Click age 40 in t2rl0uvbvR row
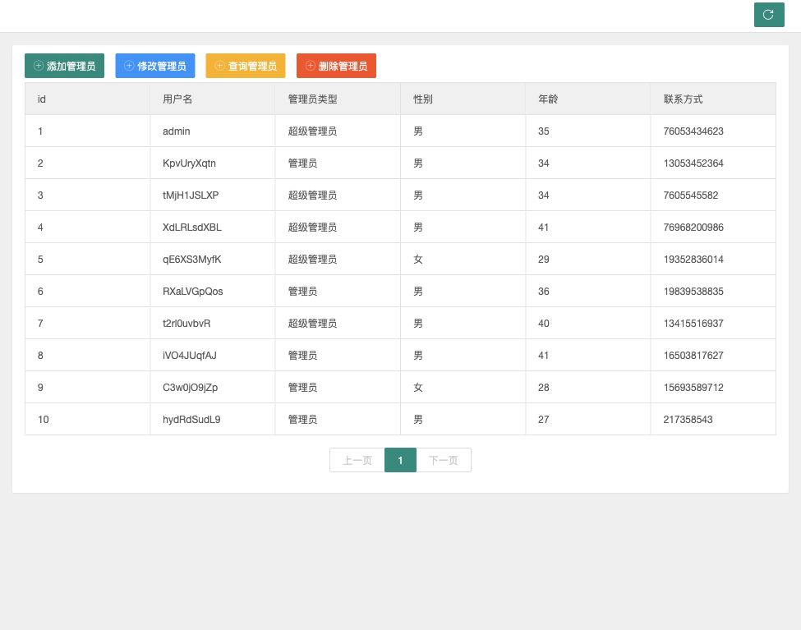The image size is (801, 630). [544, 324]
